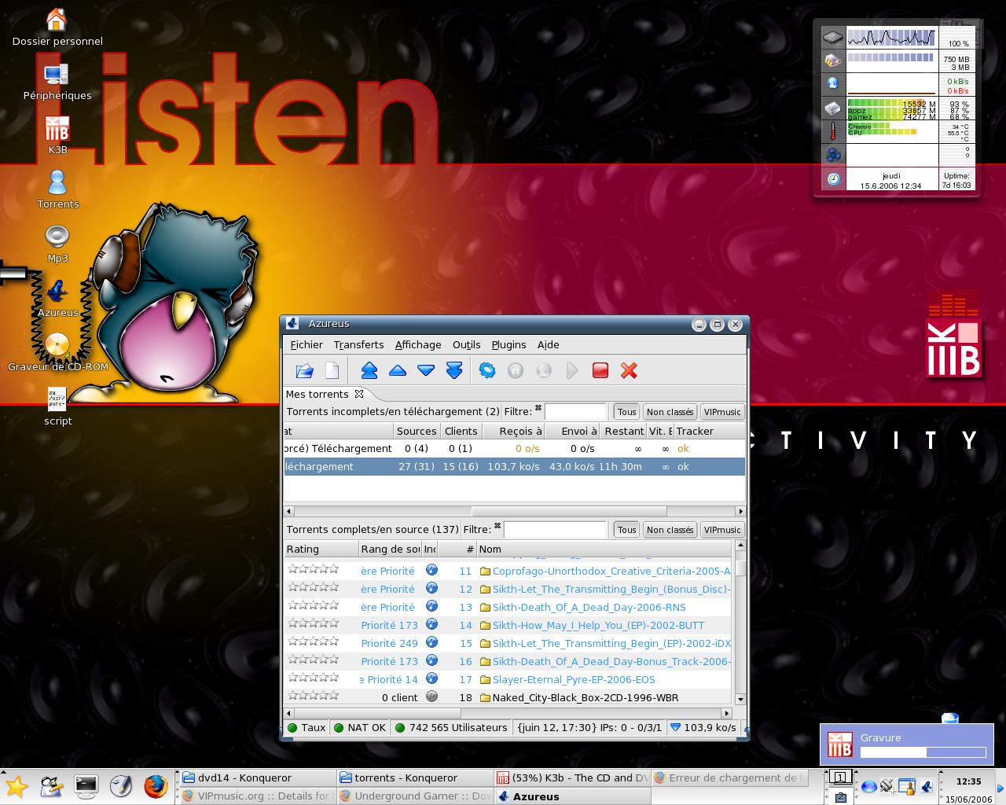The height and width of the screenshot is (805, 1006).
Task: Click the Taux status indicator
Action: click(x=307, y=727)
